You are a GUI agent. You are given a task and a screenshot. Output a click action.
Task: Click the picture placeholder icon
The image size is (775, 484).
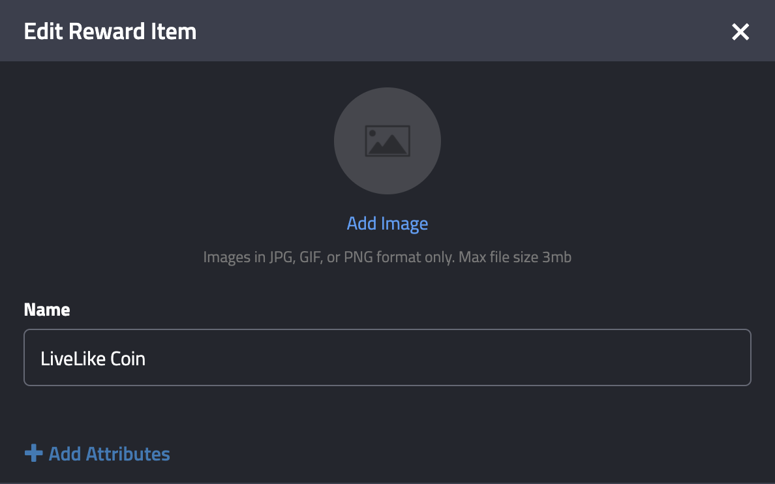point(387,141)
